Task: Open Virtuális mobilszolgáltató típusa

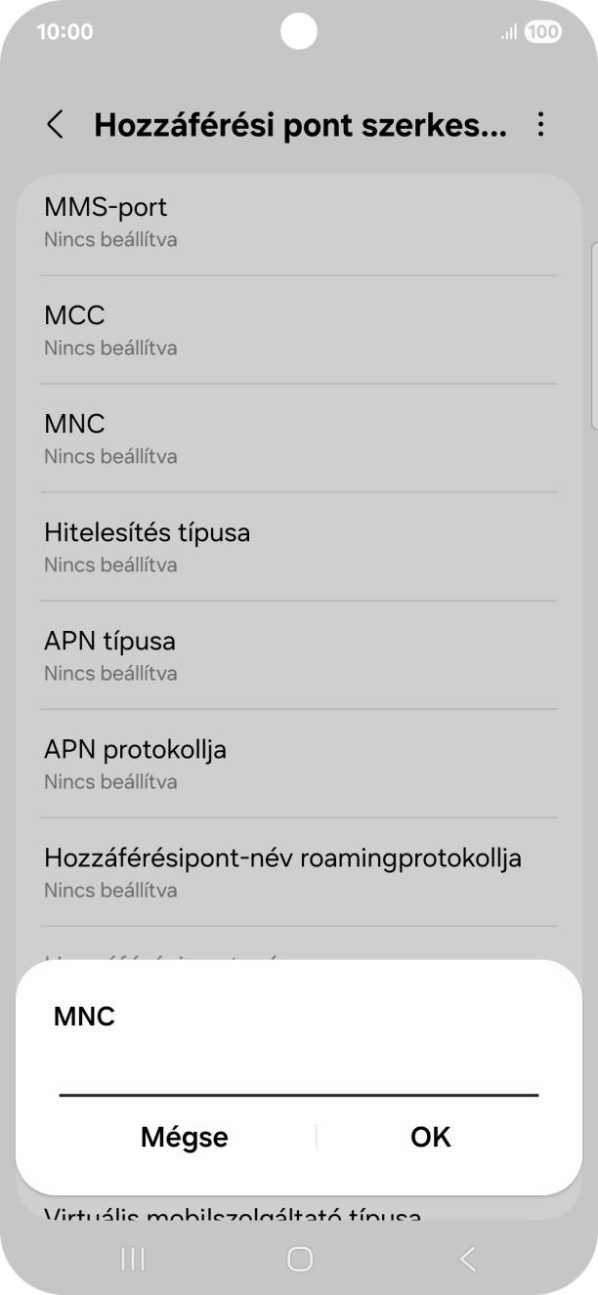Action: [x=299, y=1214]
